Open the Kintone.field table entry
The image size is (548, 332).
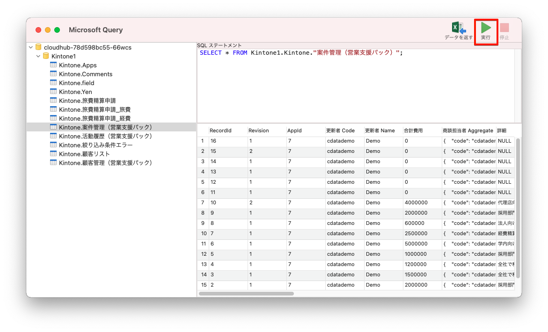(x=77, y=83)
